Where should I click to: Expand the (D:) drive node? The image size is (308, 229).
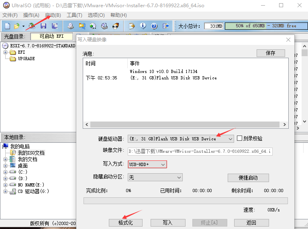(5, 178)
